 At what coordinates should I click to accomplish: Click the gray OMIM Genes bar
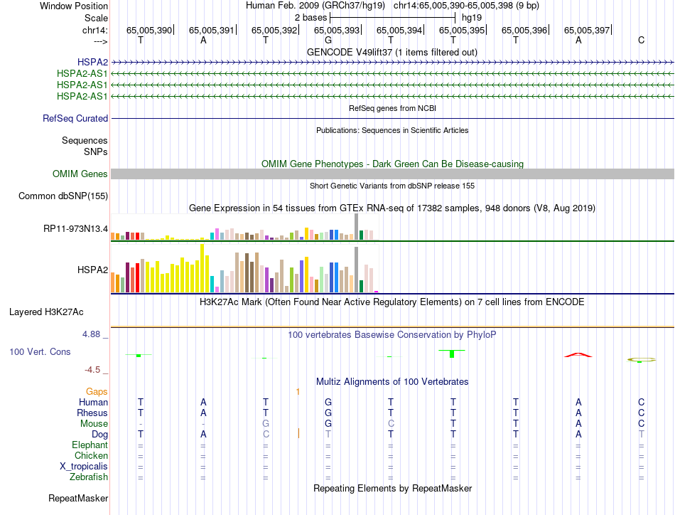(x=392, y=174)
